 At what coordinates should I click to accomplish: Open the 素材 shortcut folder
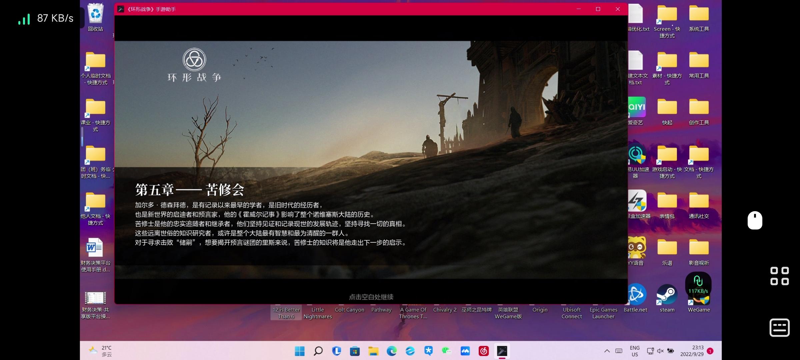tap(667, 68)
